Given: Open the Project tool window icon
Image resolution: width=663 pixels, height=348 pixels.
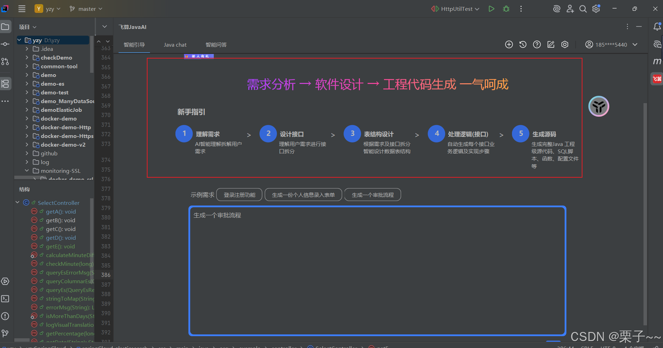Looking at the screenshot, I should pos(5,27).
